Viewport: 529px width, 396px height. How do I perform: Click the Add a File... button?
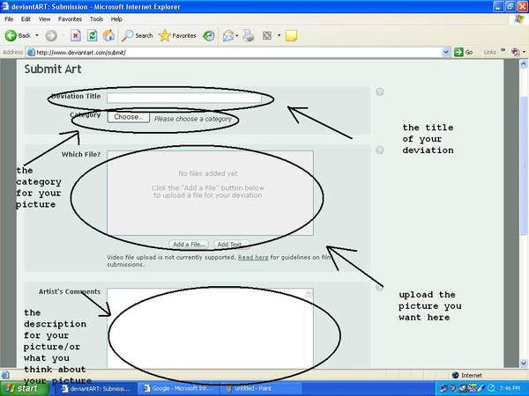189,244
